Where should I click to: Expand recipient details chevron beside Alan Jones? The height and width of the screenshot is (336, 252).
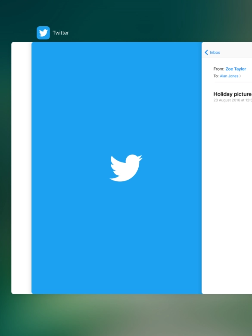pyautogui.click(x=240, y=76)
